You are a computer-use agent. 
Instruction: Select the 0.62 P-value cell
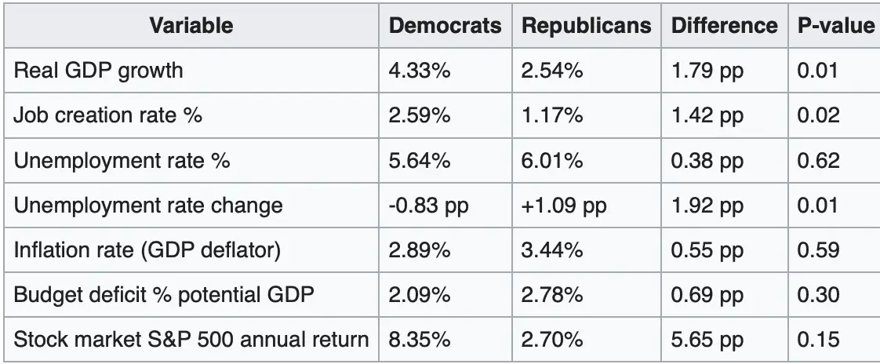[817, 162]
